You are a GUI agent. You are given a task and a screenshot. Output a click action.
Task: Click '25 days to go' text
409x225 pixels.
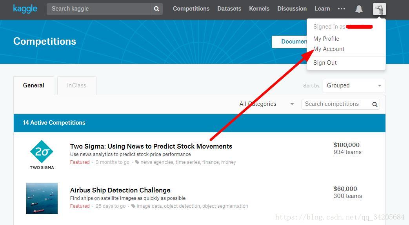(111, 206)
